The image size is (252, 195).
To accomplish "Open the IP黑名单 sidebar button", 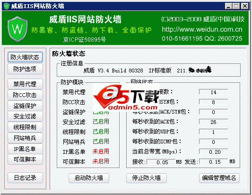I will [25, 149].
